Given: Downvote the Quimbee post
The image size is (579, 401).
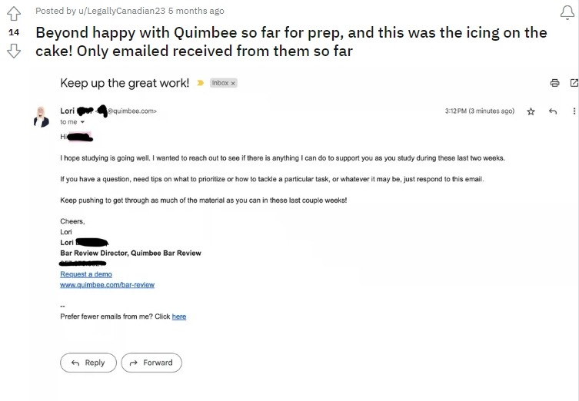Looking at the screenshot, I should (14, 51).
